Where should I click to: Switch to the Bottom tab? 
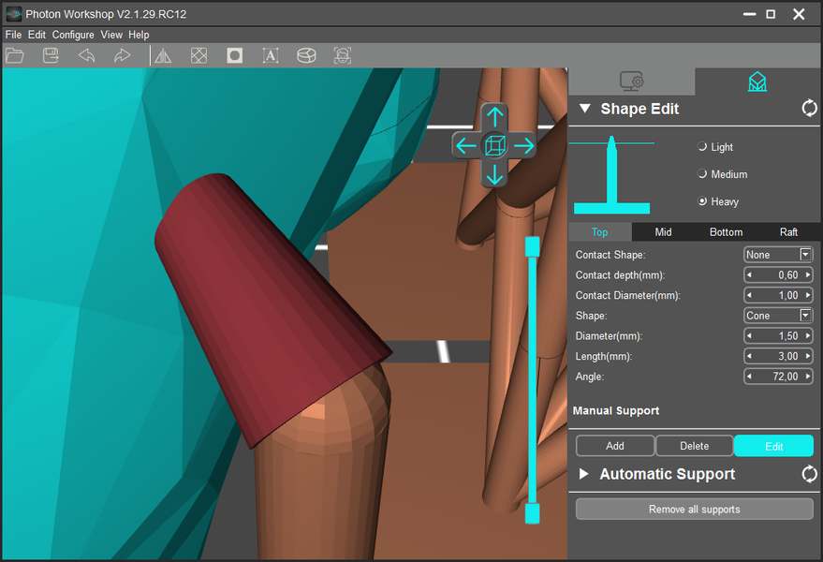[726, 232]
